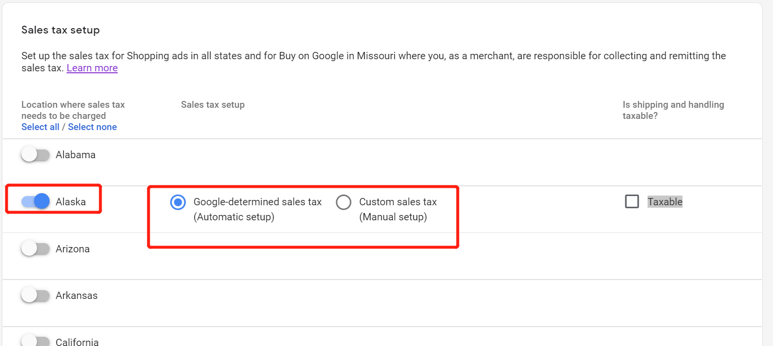Check the Taxable shipping checkbox
This screenshot has height=346, width=773.
click(632, 201)
